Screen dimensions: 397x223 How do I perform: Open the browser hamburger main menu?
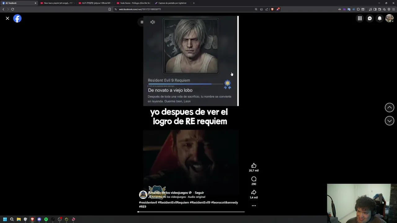[x=394, y=9]
